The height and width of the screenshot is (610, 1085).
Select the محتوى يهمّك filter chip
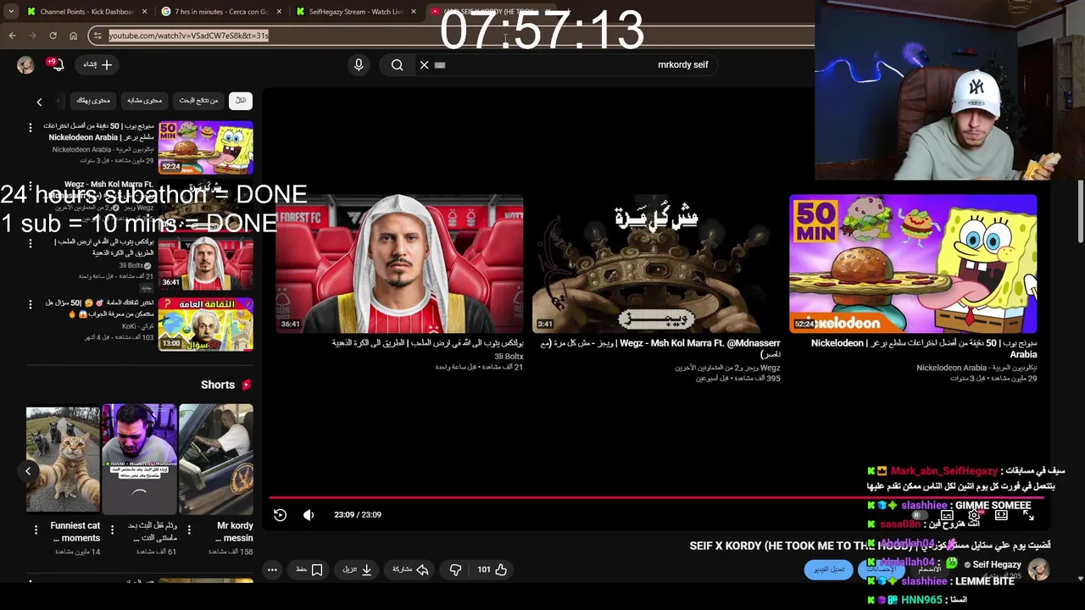pyautogui.click(x=93, y=100)
